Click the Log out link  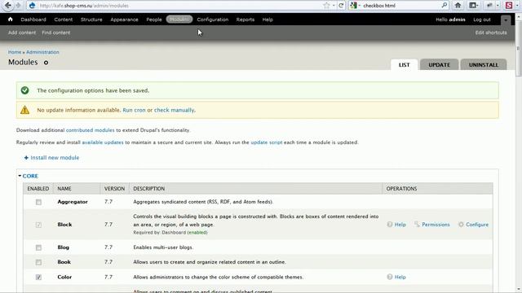click(x=482, y=20)
